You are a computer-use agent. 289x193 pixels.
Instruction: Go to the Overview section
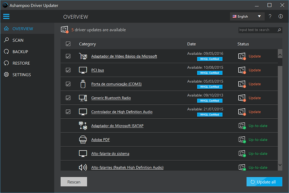(27, 29)
